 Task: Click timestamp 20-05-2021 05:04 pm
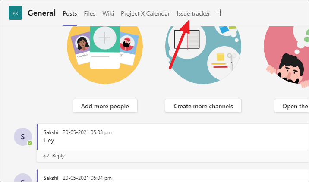tap(87, 178)
